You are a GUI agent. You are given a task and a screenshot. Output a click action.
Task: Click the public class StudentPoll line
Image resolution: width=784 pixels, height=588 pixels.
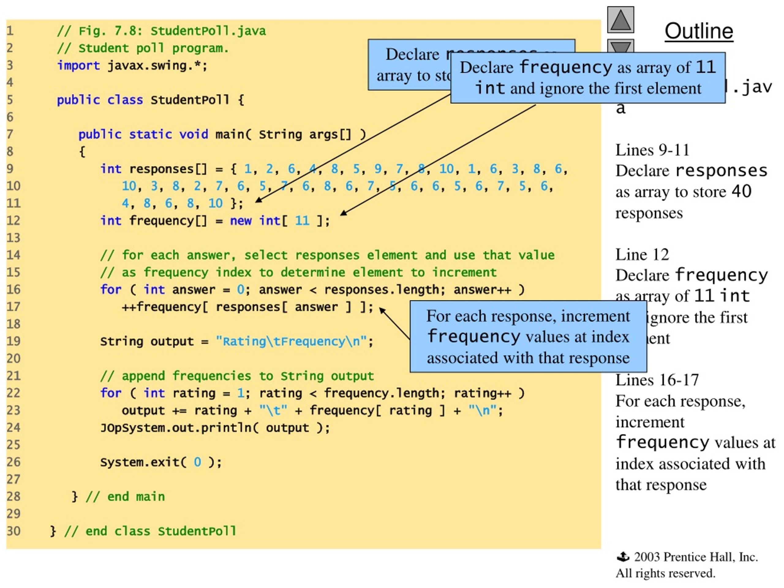(x=151, y=100)
